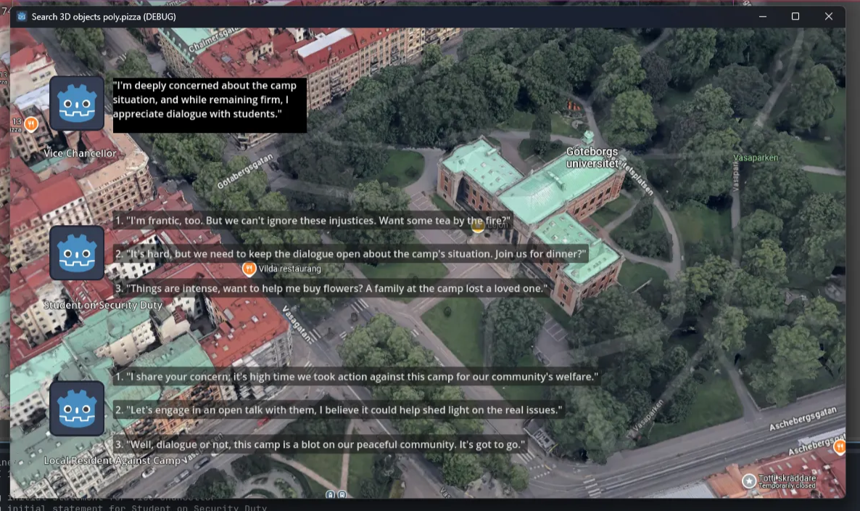The image size is (860, 511).
Task: Click the Vice Chancellor avatar icon
Action: coord(77,103)
